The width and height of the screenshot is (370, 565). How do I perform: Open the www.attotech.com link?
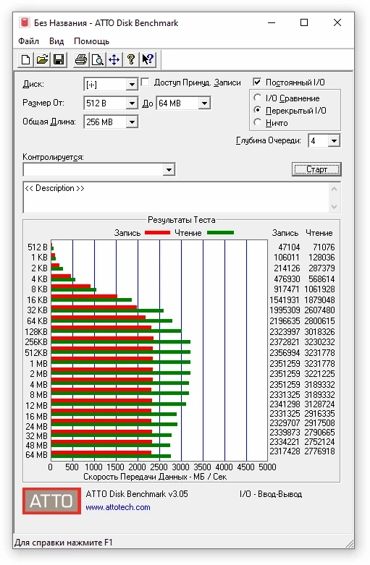point(118,507)
